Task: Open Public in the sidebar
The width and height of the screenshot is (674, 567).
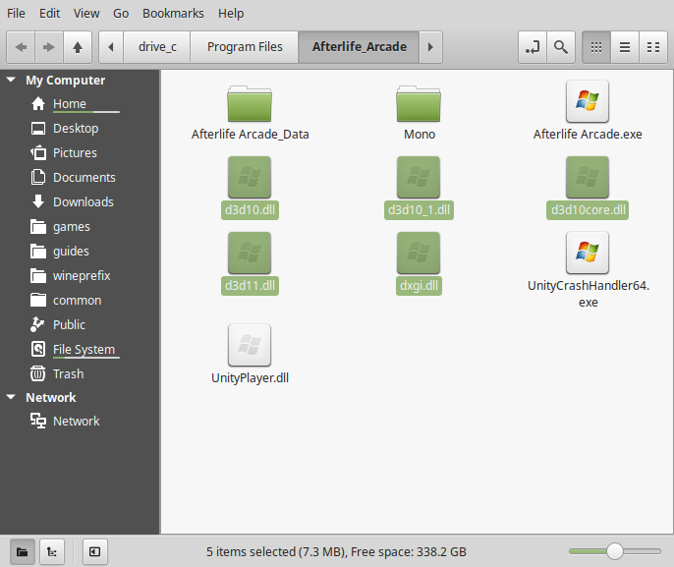Action: point(80,324)
